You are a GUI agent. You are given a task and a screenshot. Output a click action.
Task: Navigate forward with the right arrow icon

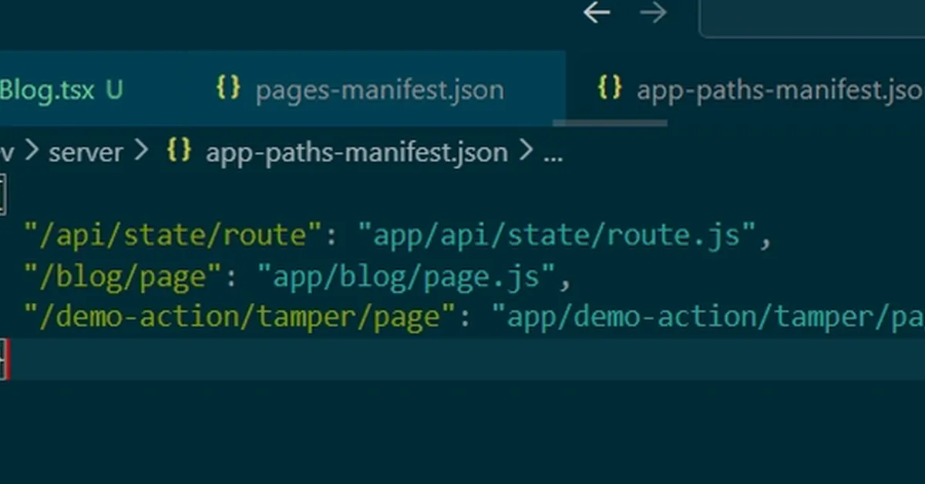point(653,13)
